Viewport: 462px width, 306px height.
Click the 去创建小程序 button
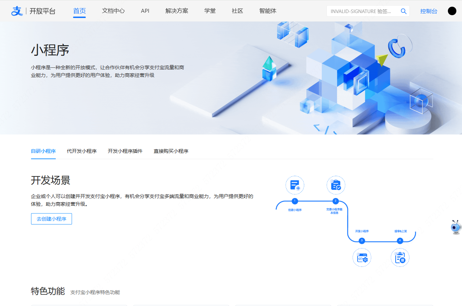pos(51,219)
